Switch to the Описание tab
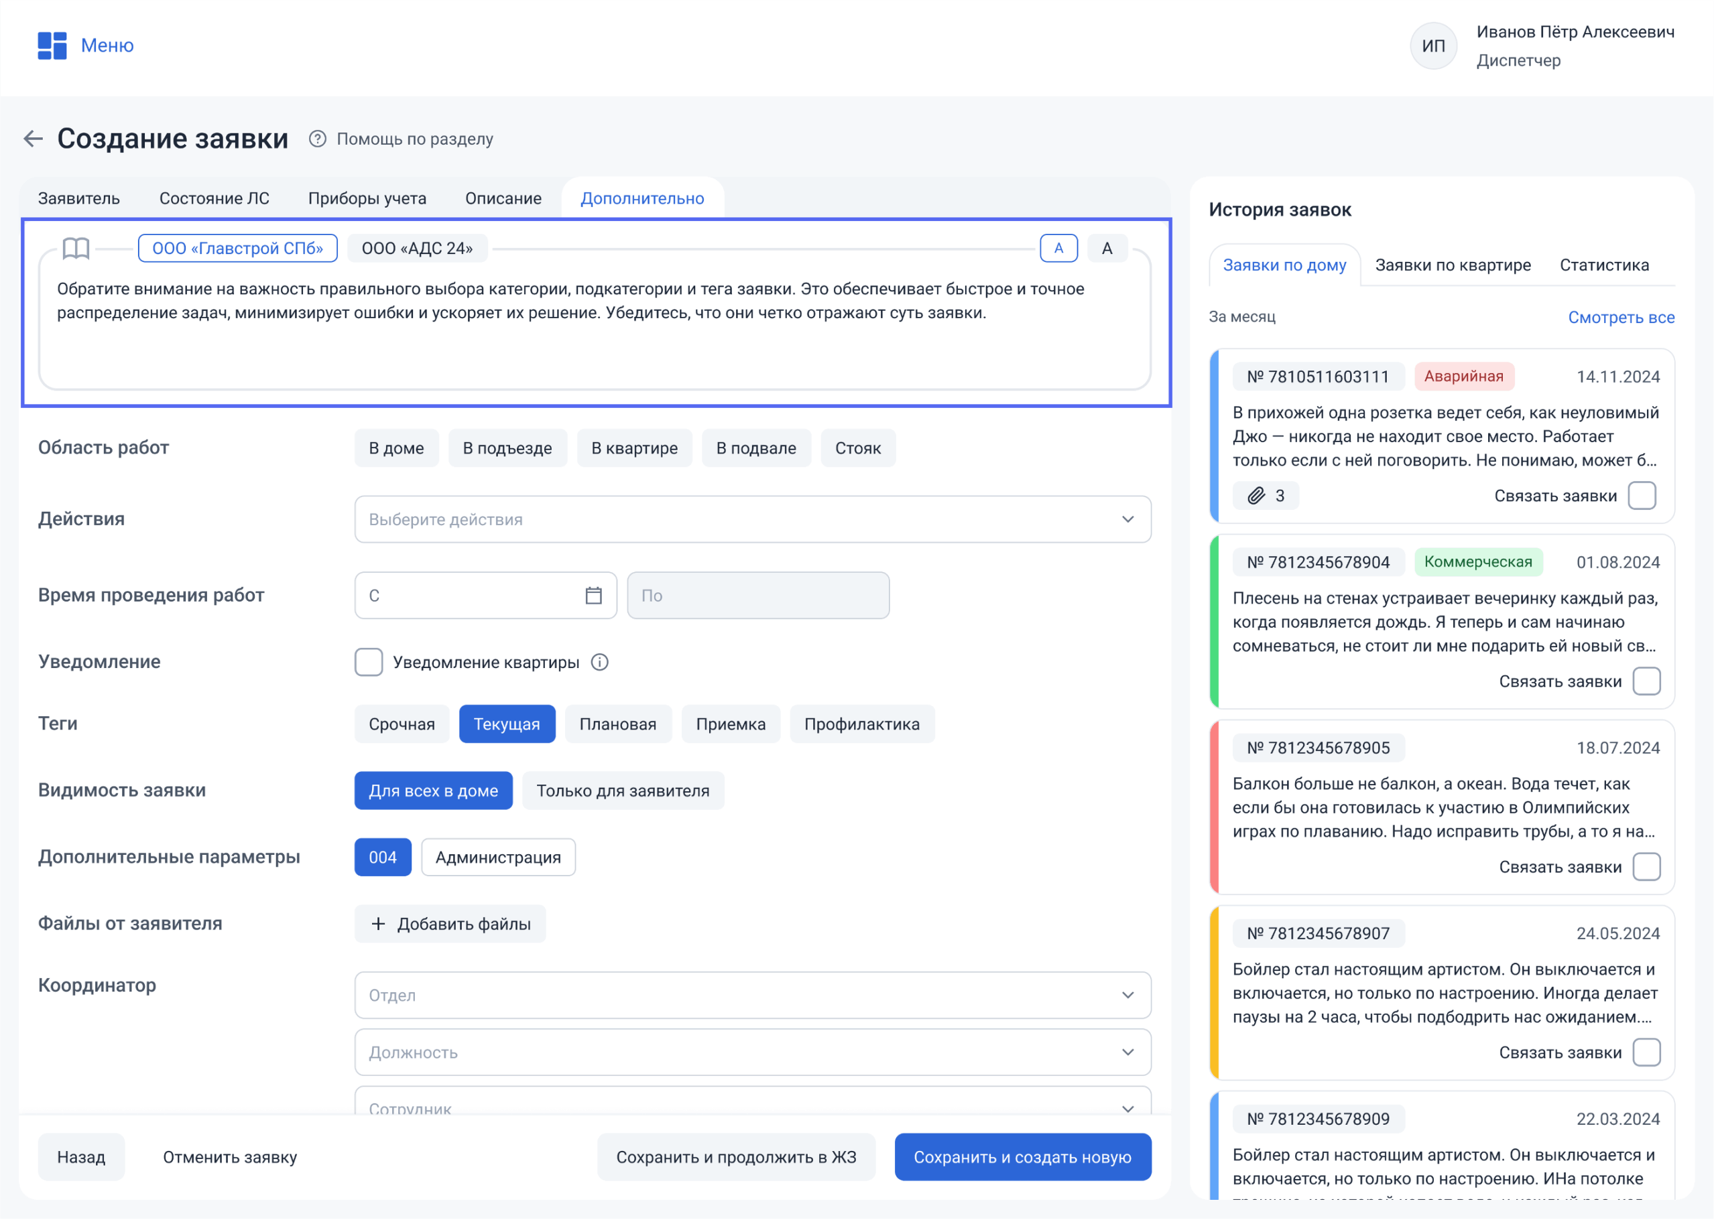 pyautogui.click(x=503, y=199)
